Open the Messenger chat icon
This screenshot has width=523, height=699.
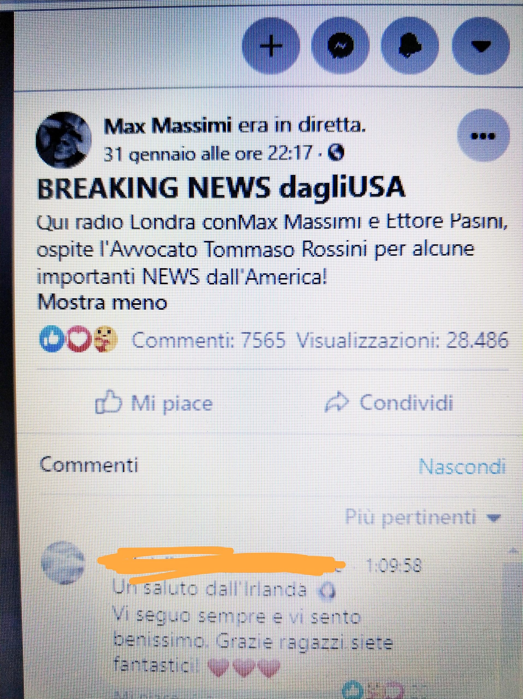pyautogui.click(x=340, y=47)
